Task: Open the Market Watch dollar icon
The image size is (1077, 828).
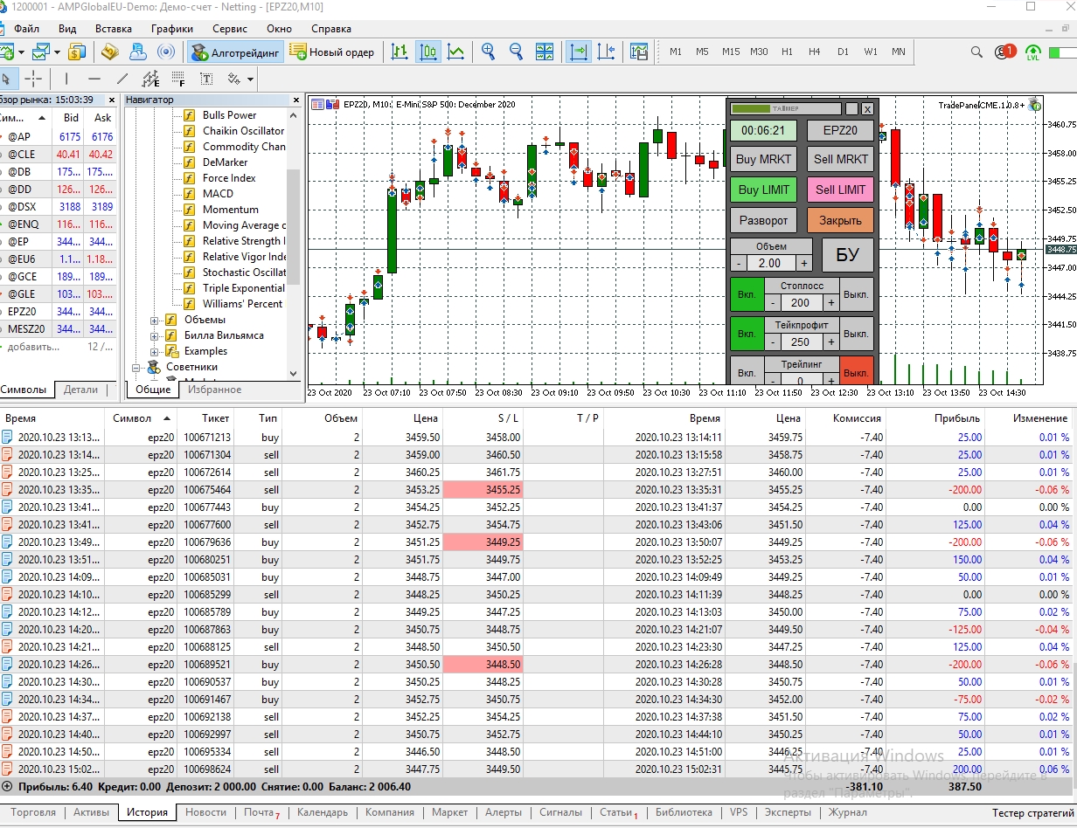Action: (79, 52)
